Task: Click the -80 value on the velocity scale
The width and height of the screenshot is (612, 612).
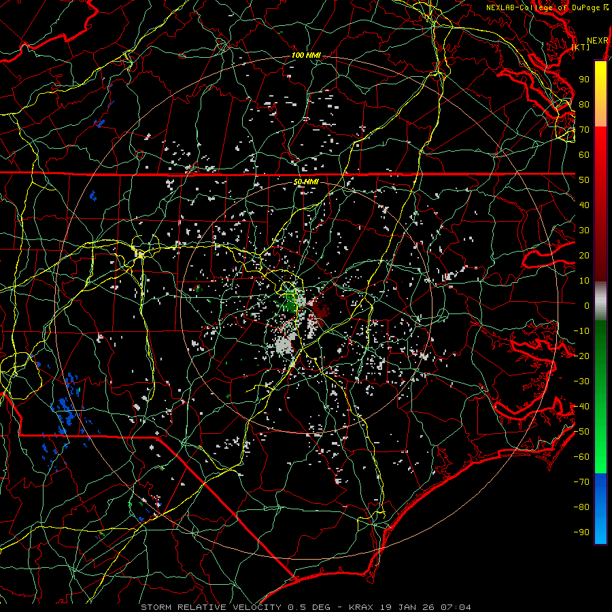Action: pos(581,507)
